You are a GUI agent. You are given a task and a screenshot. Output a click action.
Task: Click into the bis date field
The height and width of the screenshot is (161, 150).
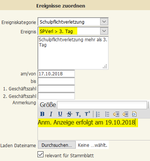[x=56, y=81]
